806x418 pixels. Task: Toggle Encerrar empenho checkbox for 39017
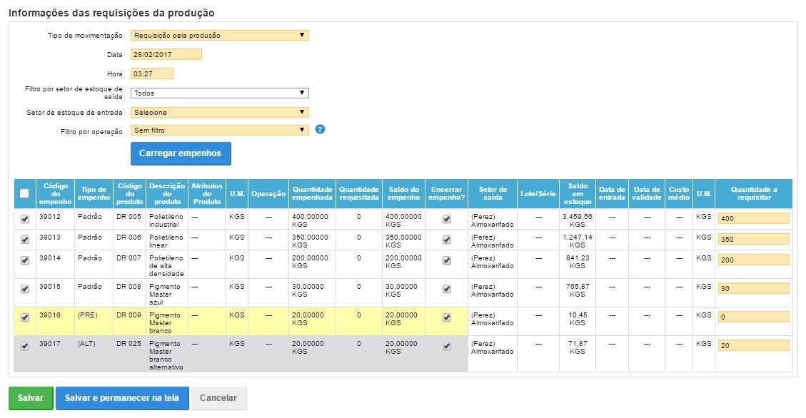point(447,346)
